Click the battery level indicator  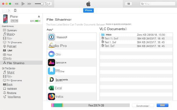click(x=37, y=21)
